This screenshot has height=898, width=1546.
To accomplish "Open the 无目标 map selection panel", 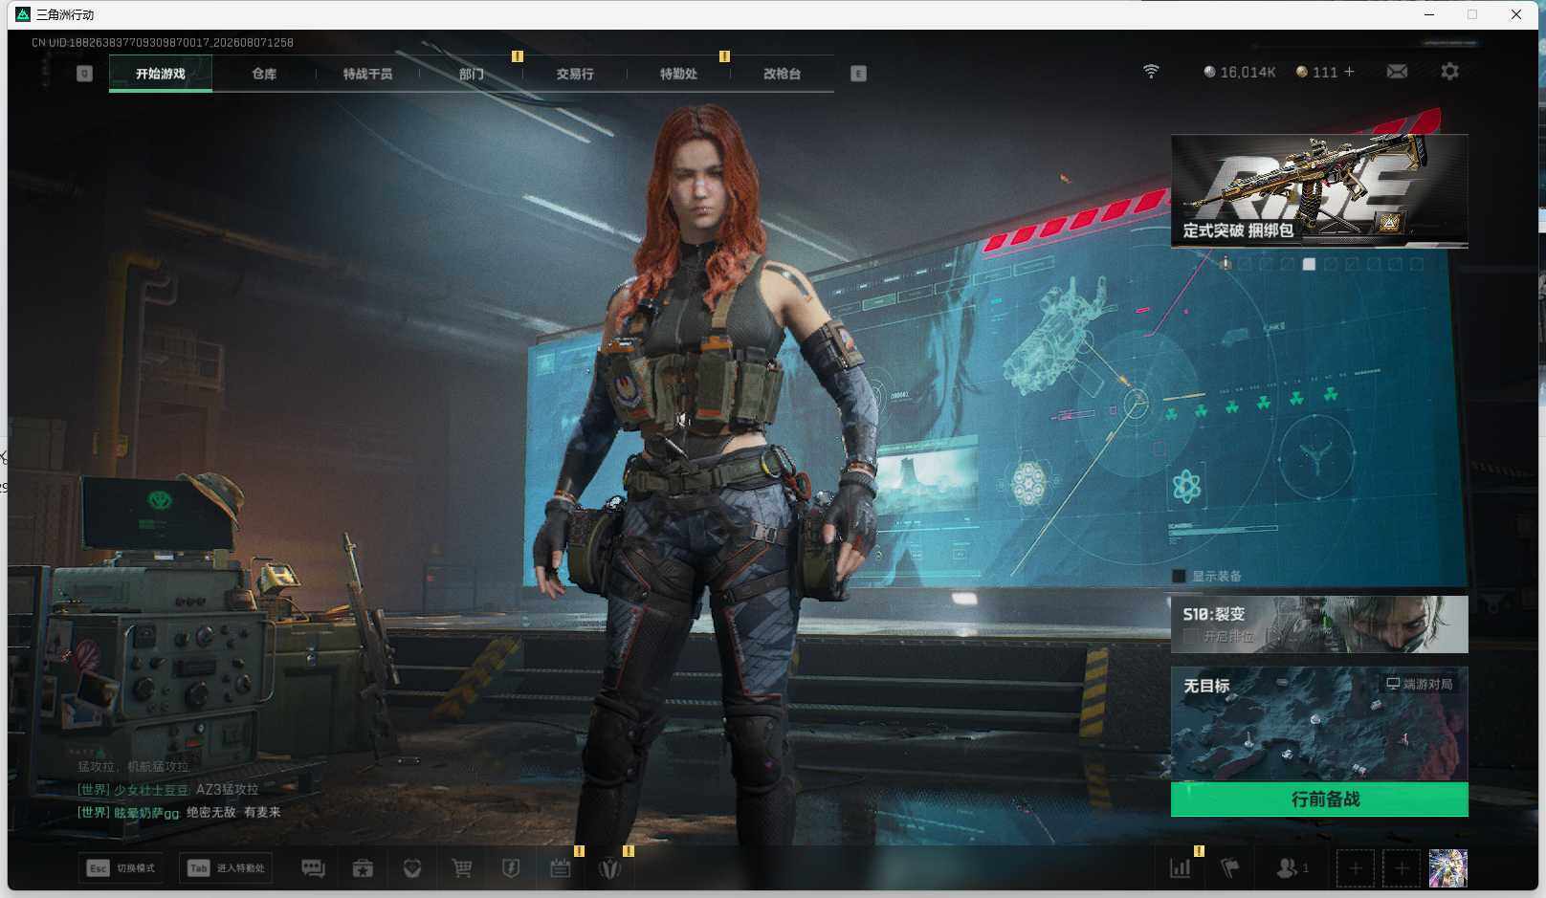I will (x=1319, y=724).
